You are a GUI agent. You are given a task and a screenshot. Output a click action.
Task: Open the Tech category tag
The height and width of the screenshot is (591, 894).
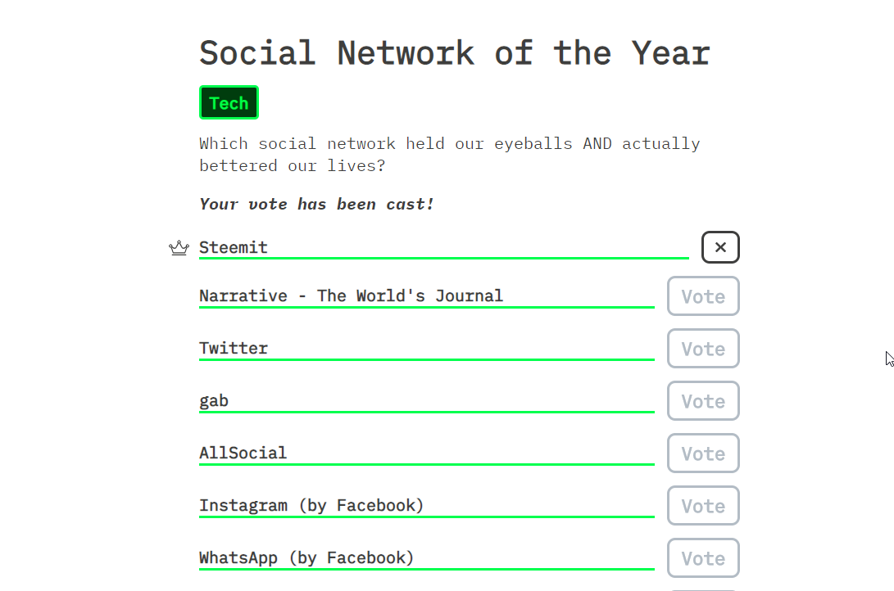point(229,102)
